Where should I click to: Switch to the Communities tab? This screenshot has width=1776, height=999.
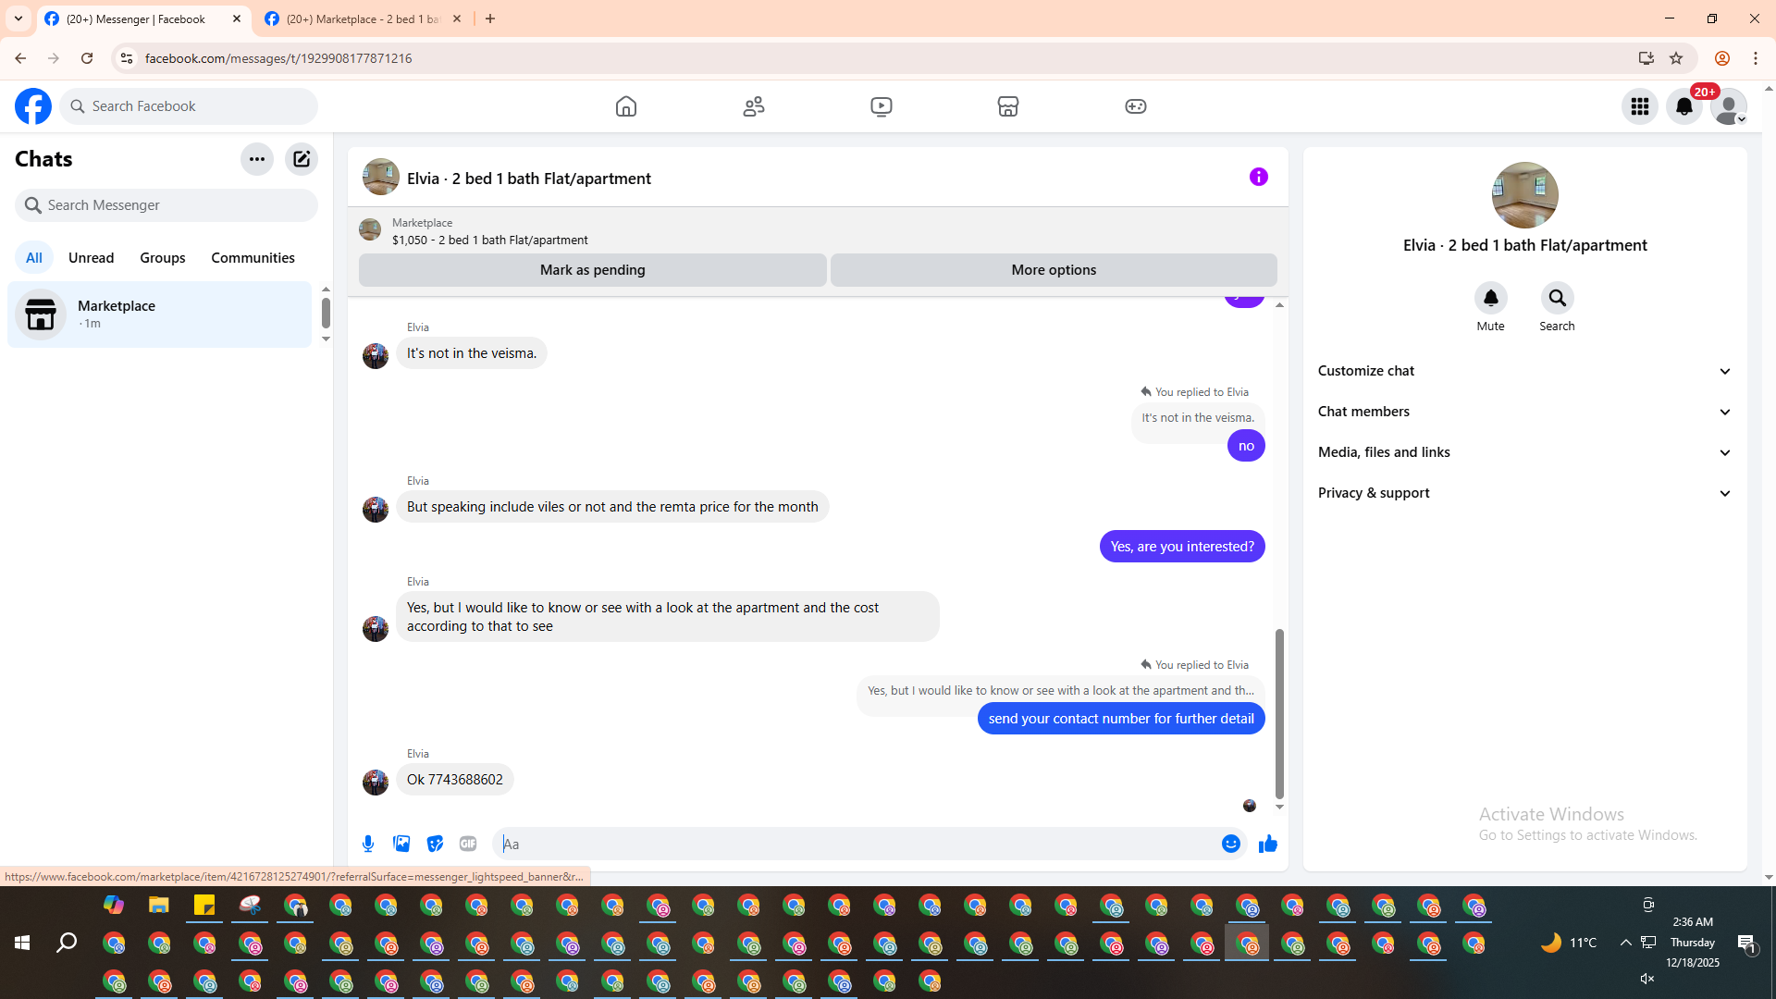[253, 258]
